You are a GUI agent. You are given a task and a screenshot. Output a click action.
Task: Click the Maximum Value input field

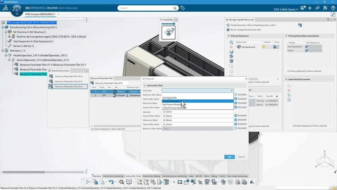click(198, 120)
